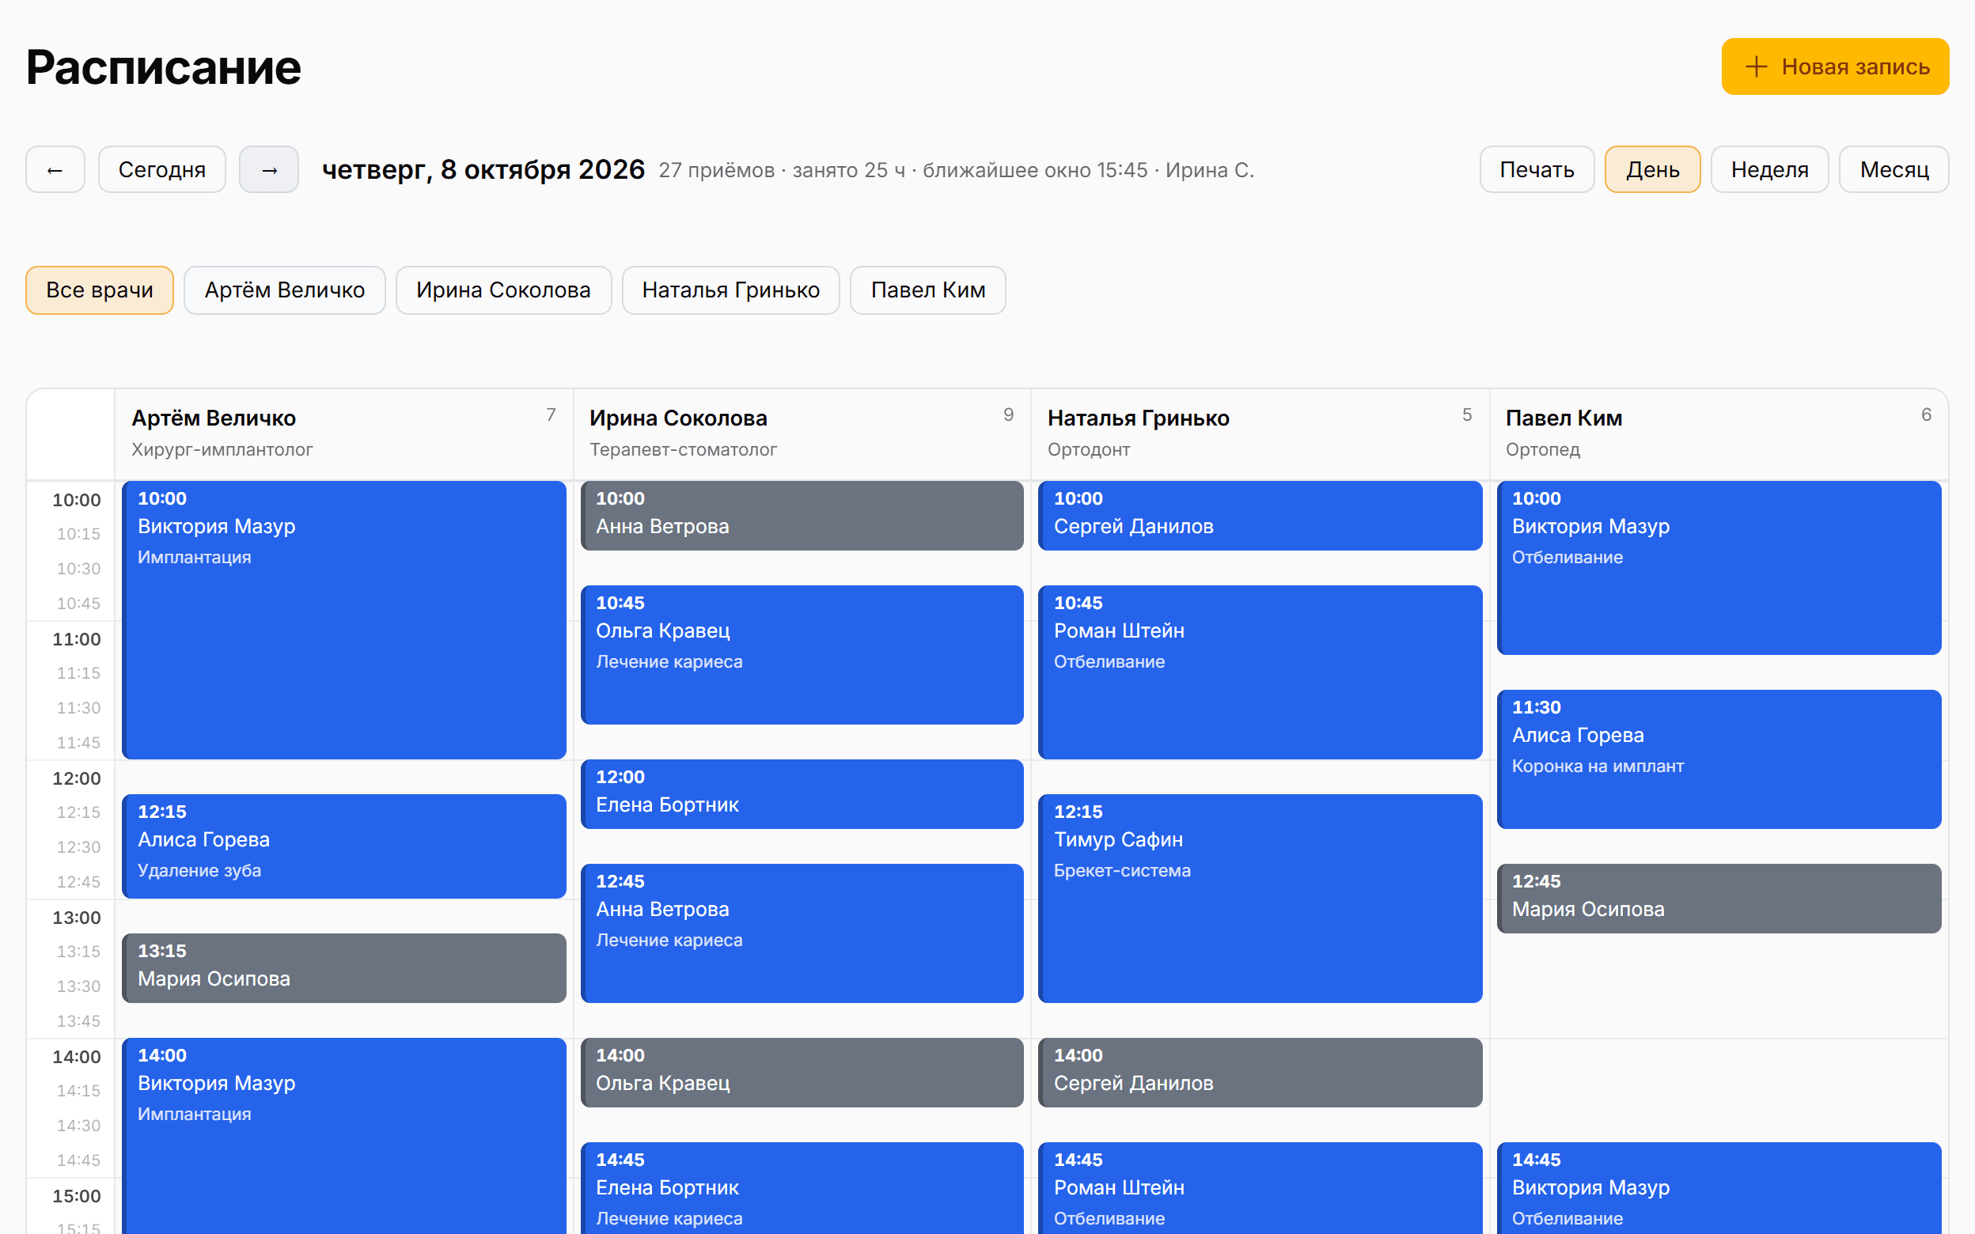Click the date четверг, 8 октября 2026
The height and width of the screenshot is (1234, 1975).
click(483, 170)
